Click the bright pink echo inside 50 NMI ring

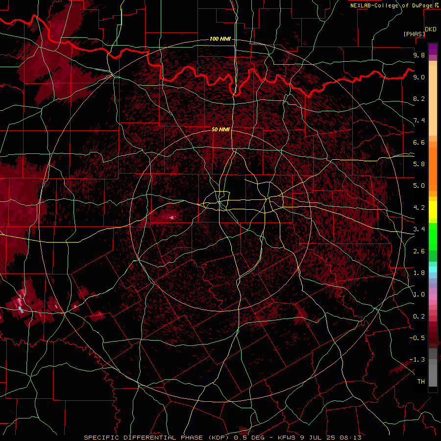tap(172, 217)
